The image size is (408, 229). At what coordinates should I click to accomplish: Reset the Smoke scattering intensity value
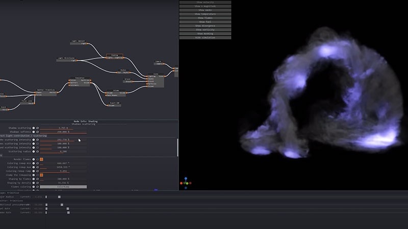pyautogui.click(x=37, y=139)
